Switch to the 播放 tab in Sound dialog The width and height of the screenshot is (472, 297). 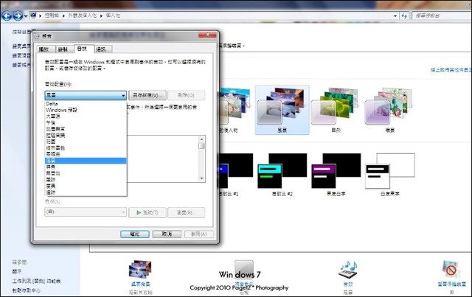(46, 49)
